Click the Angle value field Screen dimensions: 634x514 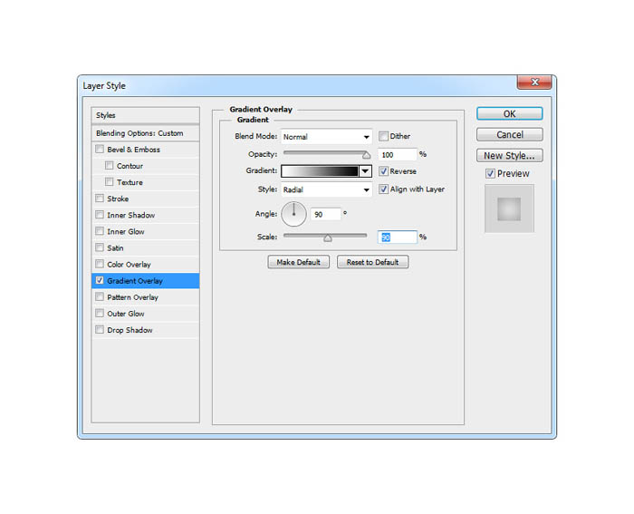(x=325, y=214)
